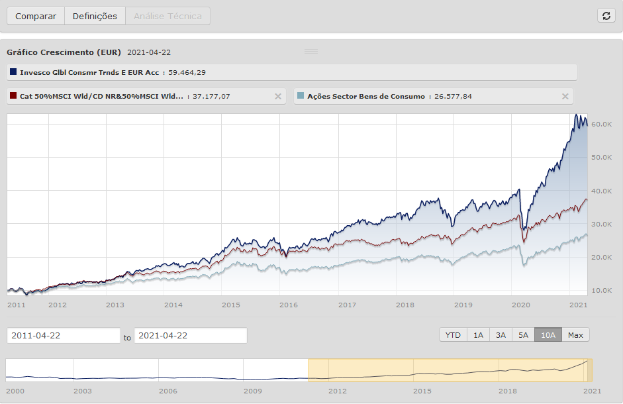Set chart range to 5A
The height and width of the screenshot is (404, 623).
523,335
